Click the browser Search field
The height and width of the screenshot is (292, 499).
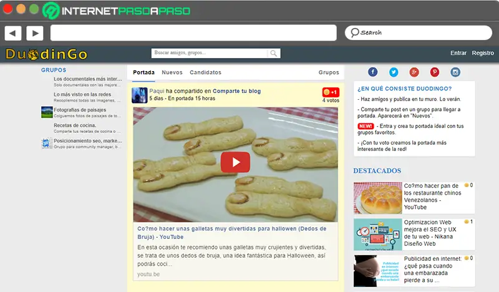pos(418,32)
